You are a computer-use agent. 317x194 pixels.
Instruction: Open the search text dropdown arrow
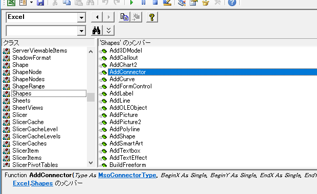[81, 31]
